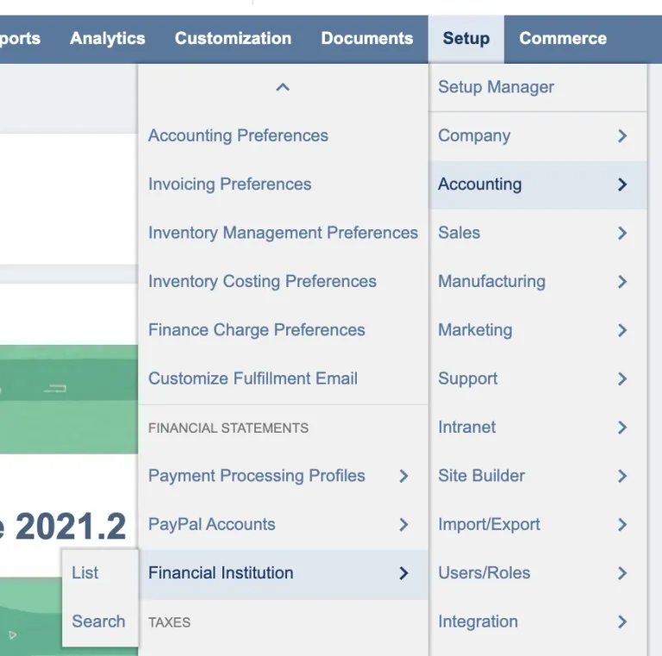Open Setup Manager
This screenshot has width=662, height=656.
[x=496, y=87]
